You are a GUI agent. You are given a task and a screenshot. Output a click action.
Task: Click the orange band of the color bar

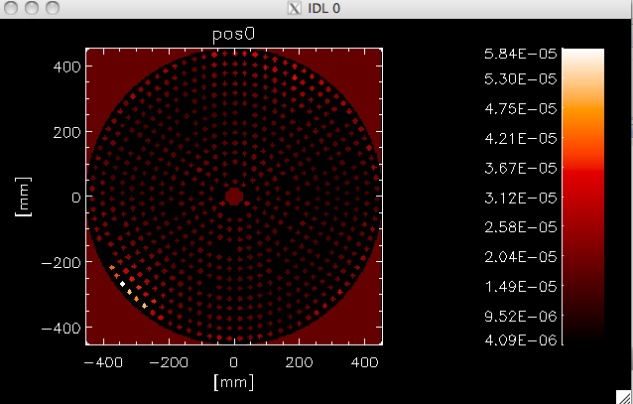point(583,119)
